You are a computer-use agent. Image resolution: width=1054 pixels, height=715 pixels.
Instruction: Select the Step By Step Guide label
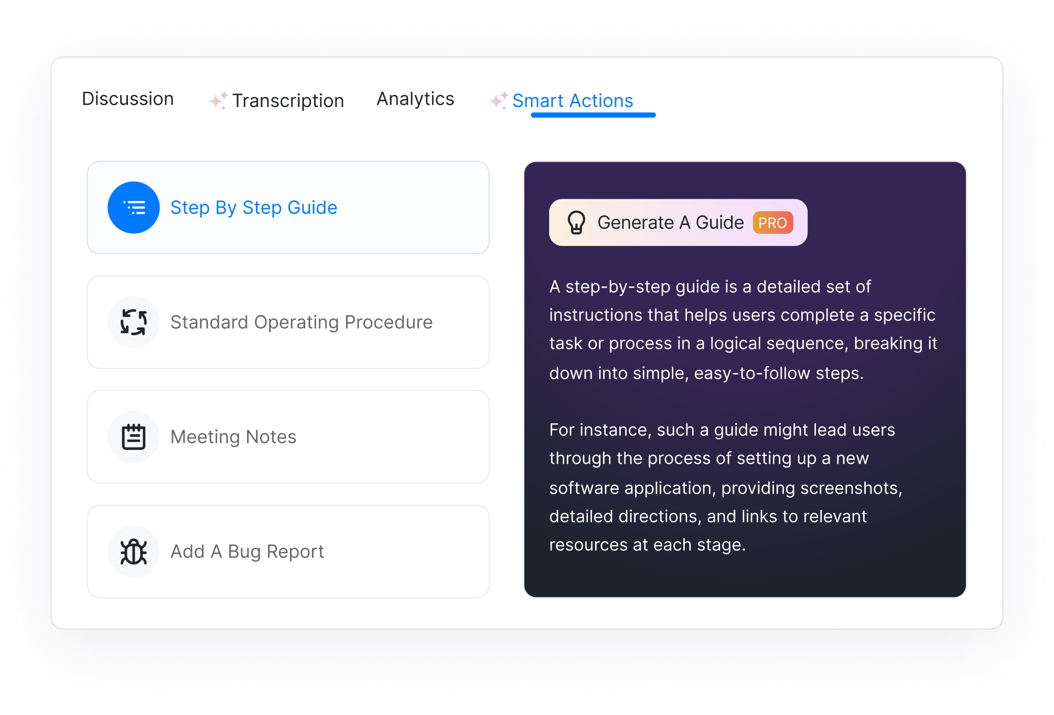pyautogui.click(x=254, y=208)
